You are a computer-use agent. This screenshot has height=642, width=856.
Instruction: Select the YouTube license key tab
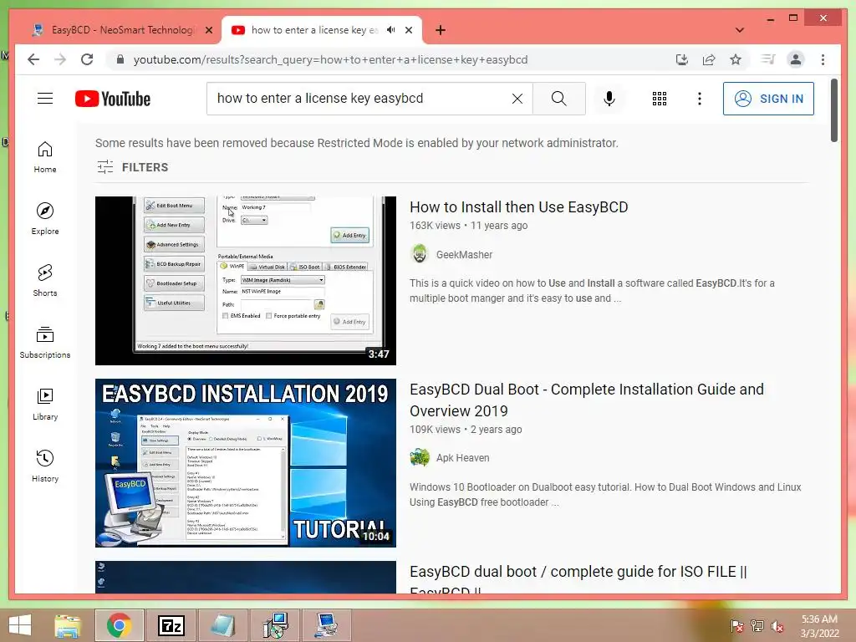(314, 30)
